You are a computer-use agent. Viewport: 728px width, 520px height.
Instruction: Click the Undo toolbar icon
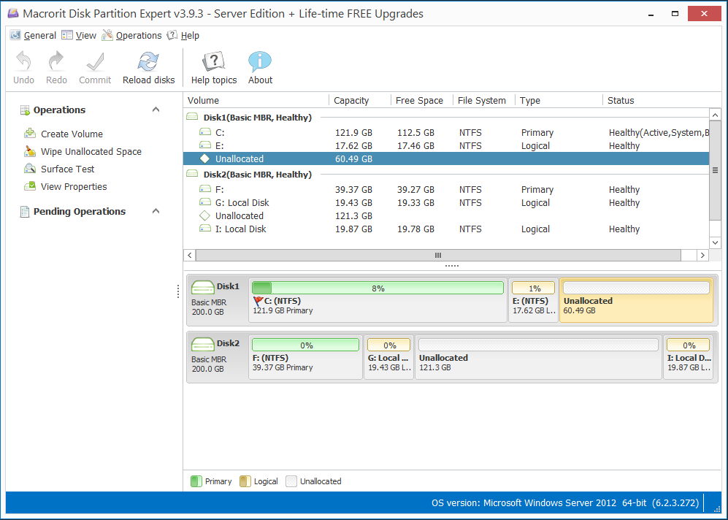tap(23, 61)
